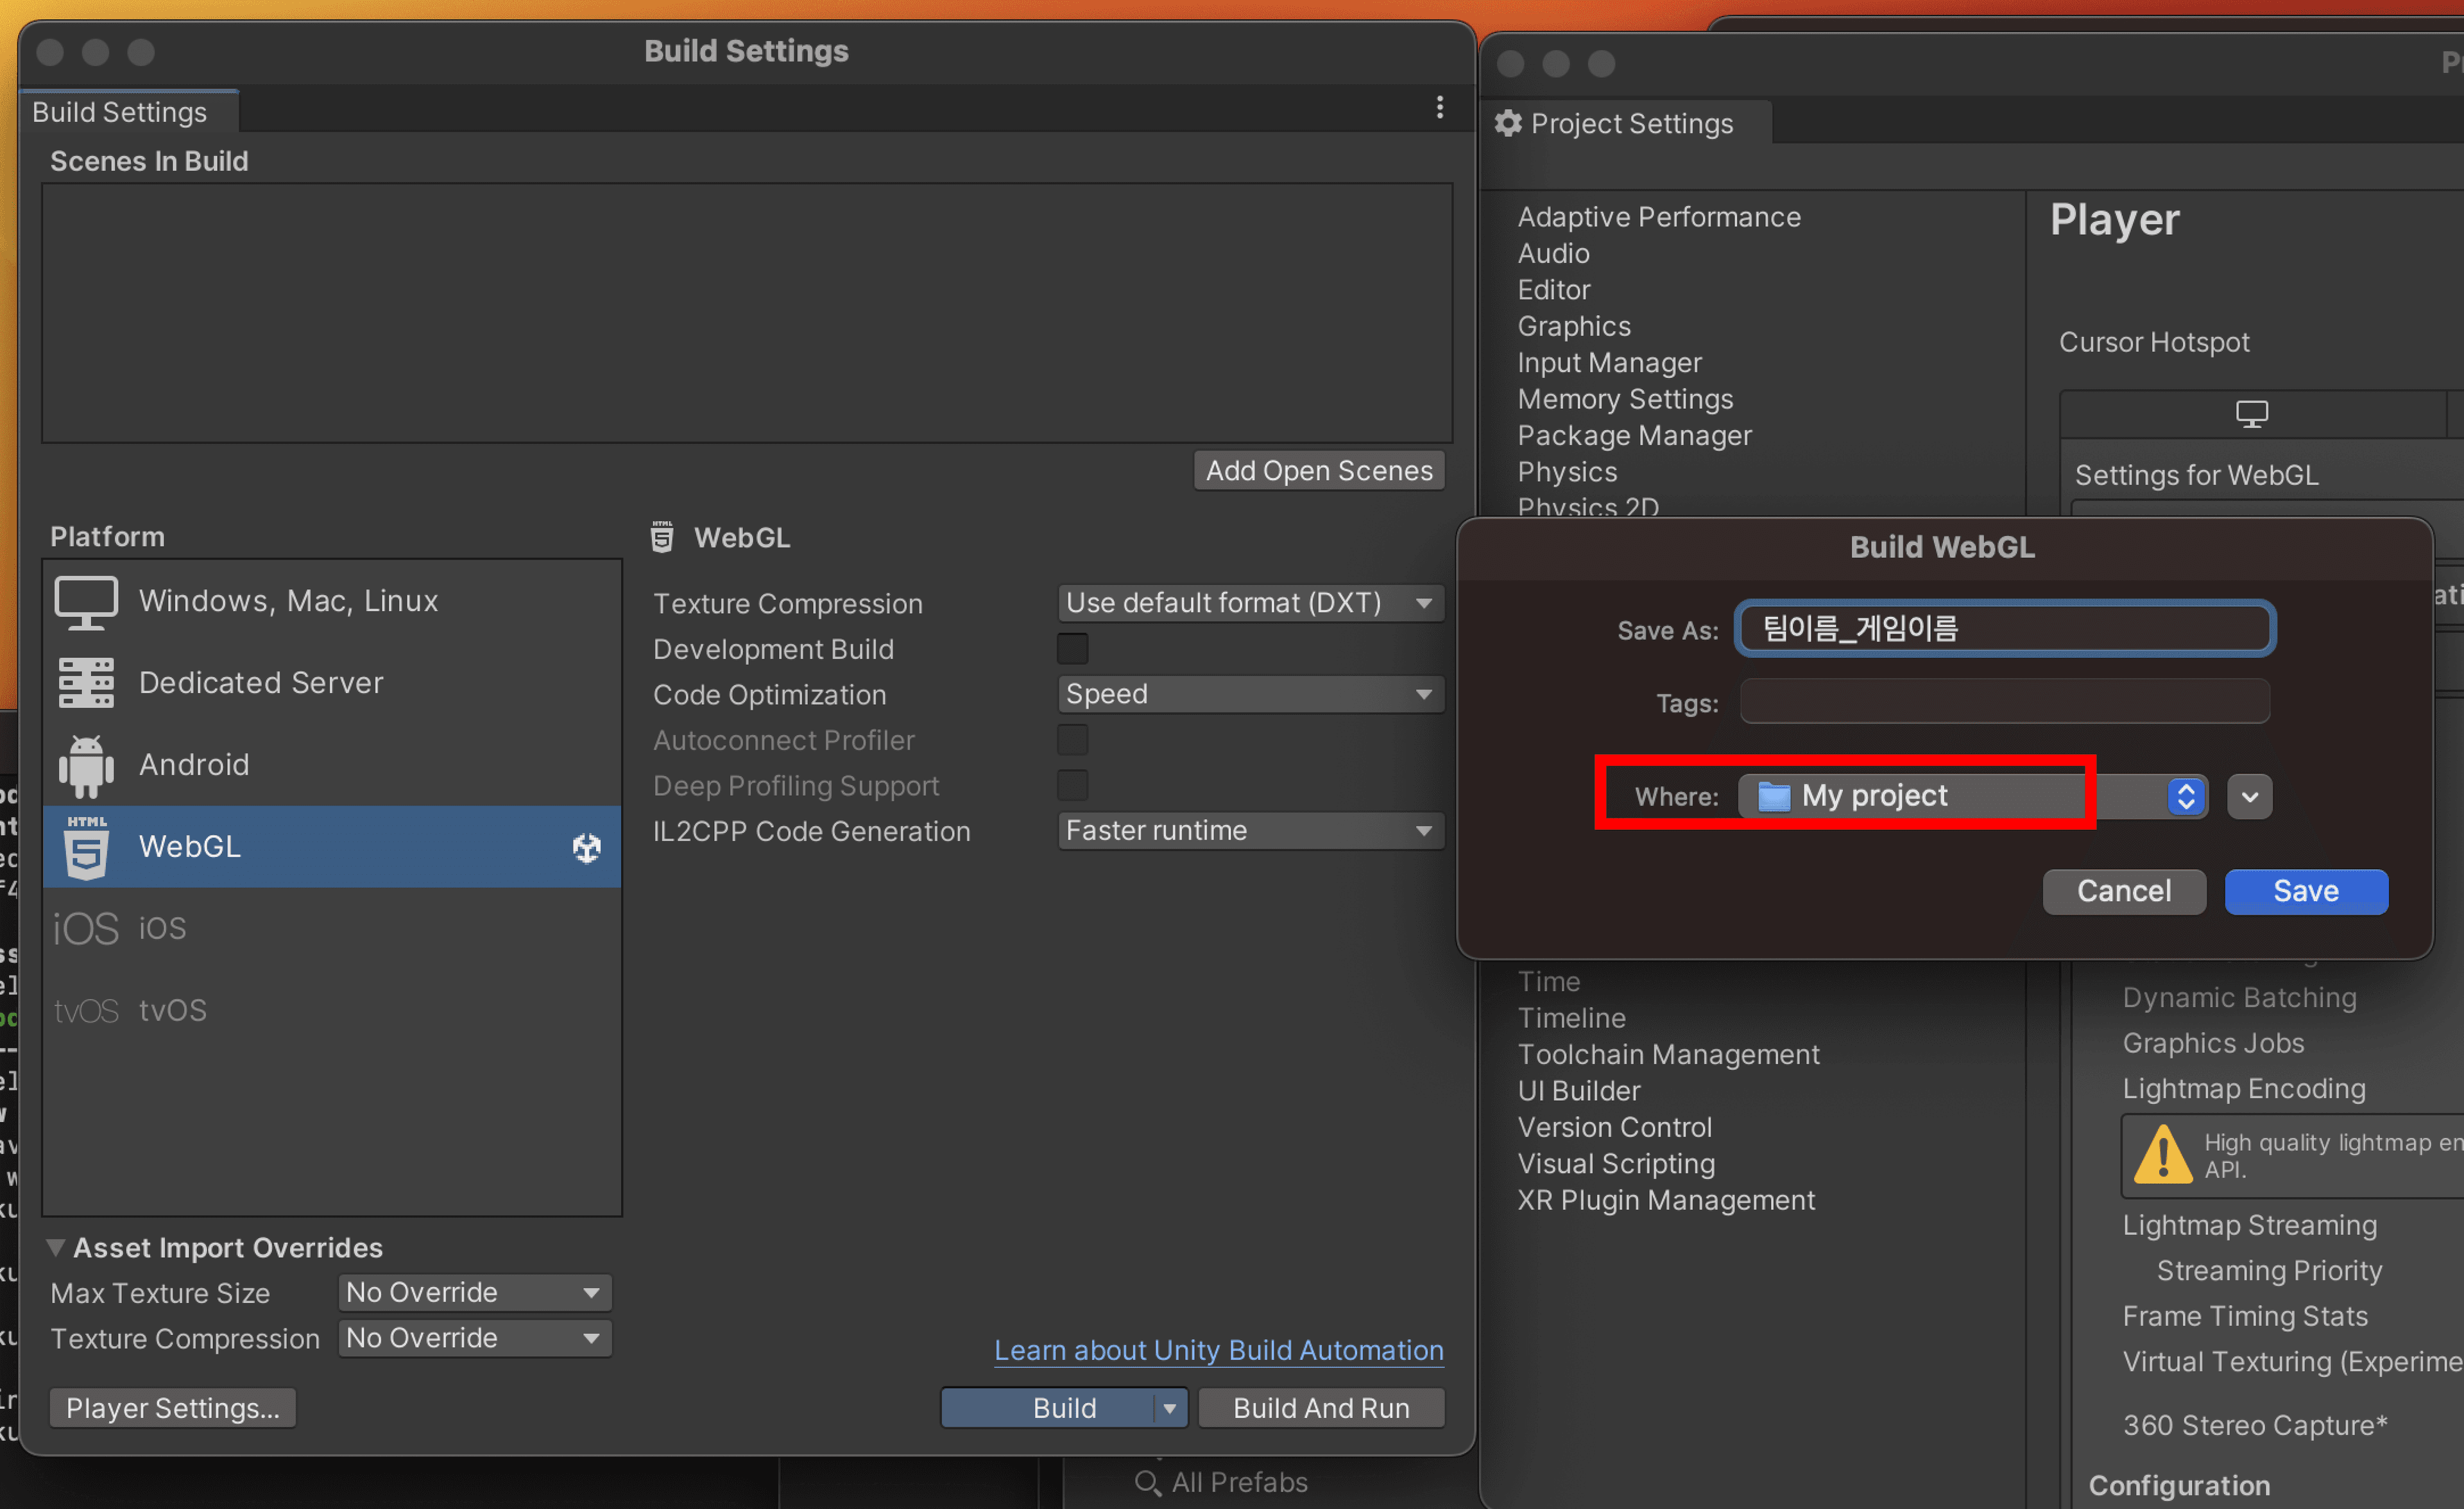Open the Where location popup stepper
2464x1509 pixels.
(2186, 797)
